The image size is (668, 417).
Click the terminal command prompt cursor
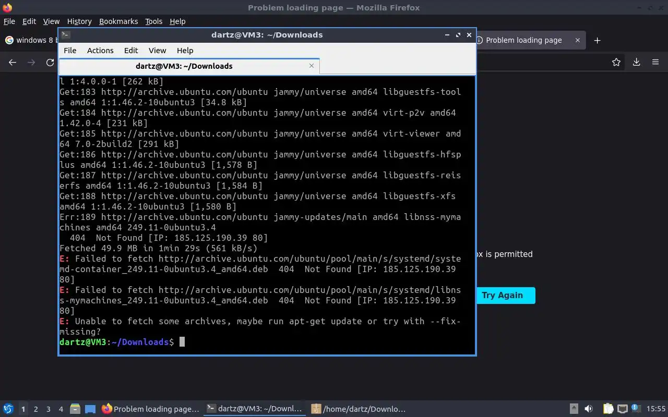pyautogui.click(x=182, y=342)
